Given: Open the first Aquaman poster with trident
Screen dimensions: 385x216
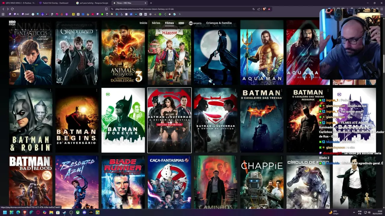Looking at the screenshot, I should tap(262, 53).
